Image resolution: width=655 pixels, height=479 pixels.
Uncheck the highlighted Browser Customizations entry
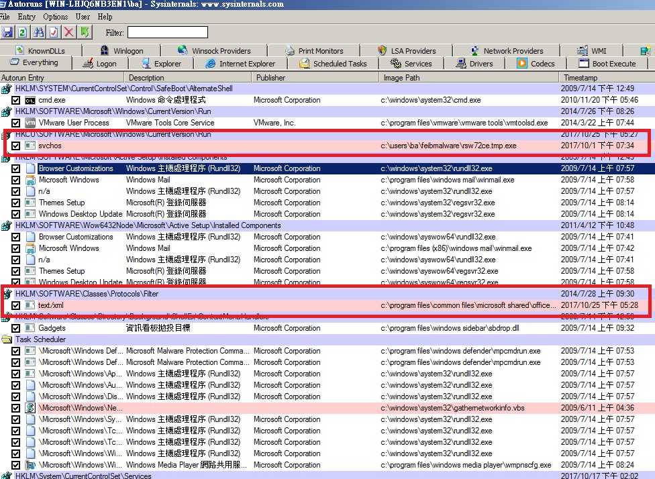click(16, 168)
